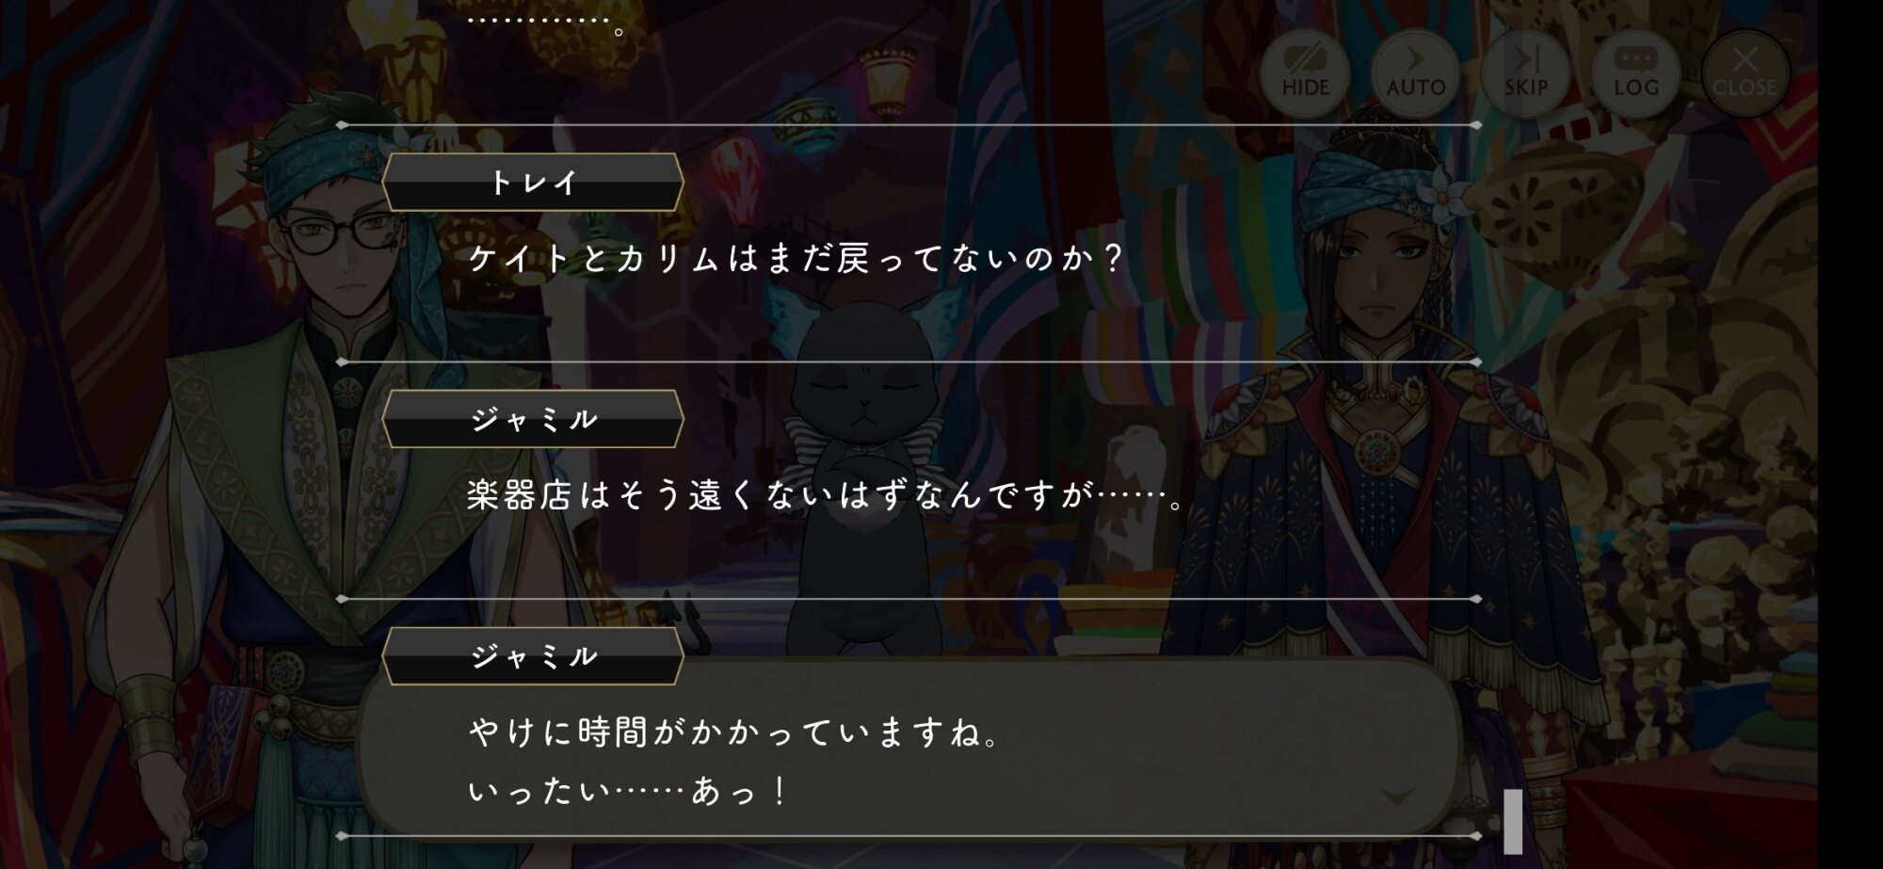Viewport: 1883px width, 869px height.
Task: Click the current line やけに時間がかかっていますね
Action: pos(734,732)
